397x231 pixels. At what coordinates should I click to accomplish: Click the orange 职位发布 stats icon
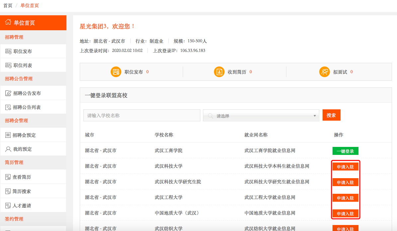tap(116, 72)
